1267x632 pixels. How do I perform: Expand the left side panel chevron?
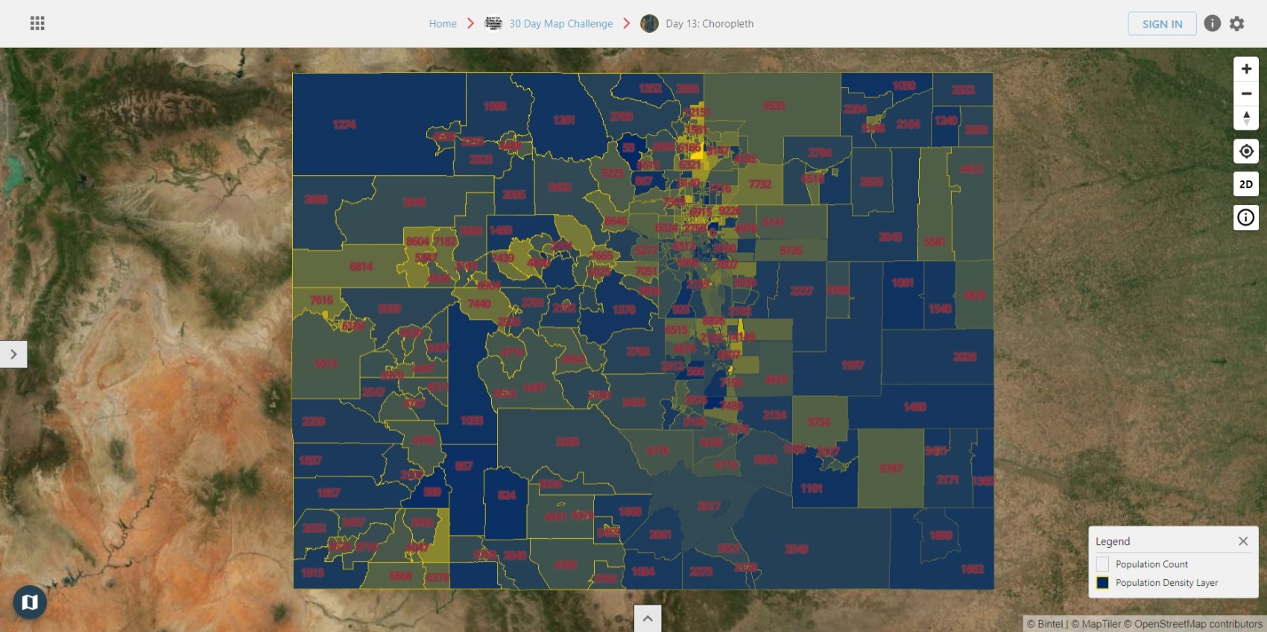pos(13,354)
